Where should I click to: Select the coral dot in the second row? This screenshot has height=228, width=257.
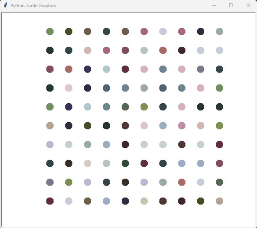[163, 50]
